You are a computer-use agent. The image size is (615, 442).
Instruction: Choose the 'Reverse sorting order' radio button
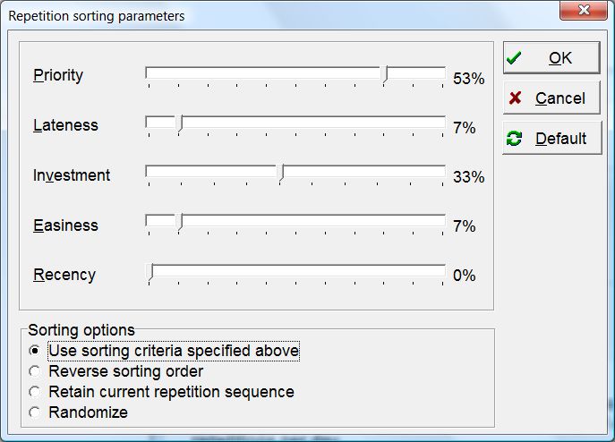35,371
